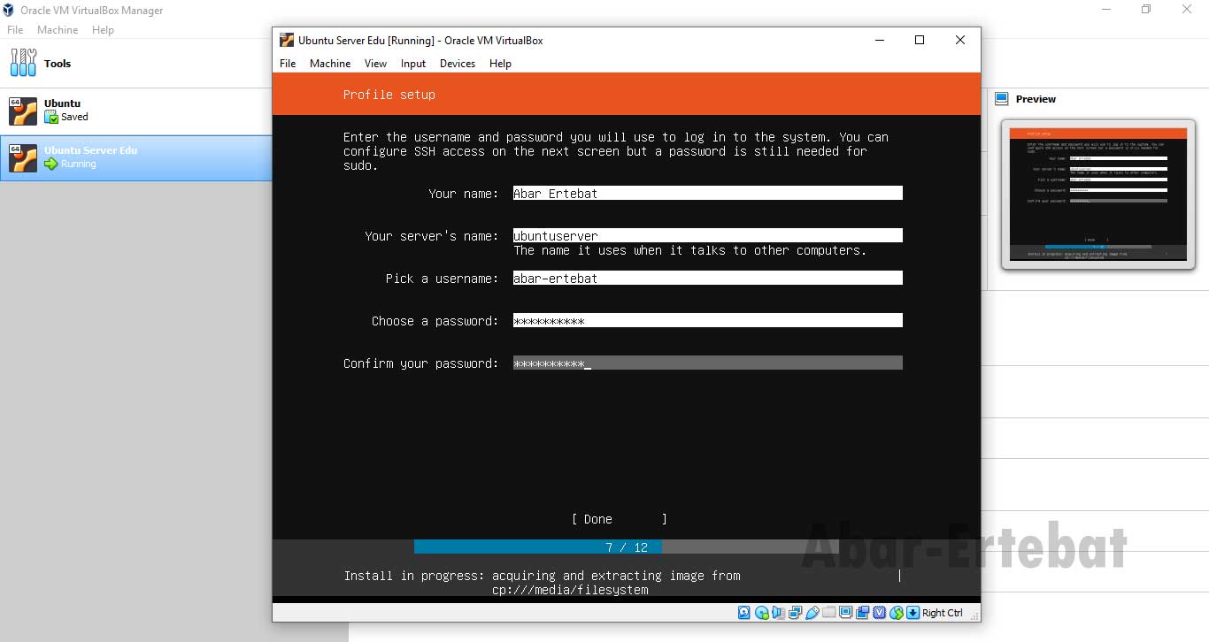The image size is (1209, 642).
Task: Minimize the Ubuntu Server Edu VM window
Action: tap(880, 40)
